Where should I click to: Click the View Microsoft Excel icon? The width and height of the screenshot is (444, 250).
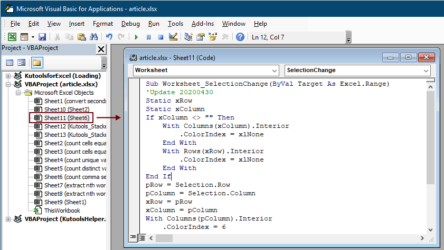12,37
